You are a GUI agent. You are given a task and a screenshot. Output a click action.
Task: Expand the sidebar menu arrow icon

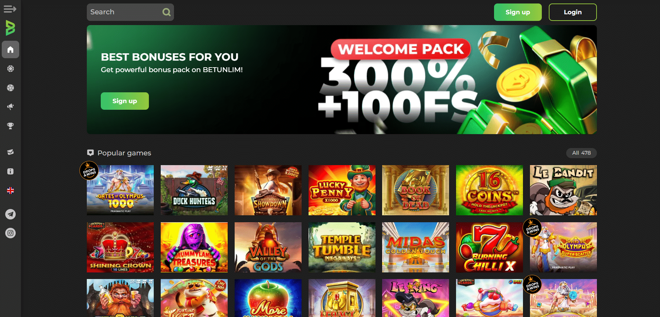coord(10,9)
